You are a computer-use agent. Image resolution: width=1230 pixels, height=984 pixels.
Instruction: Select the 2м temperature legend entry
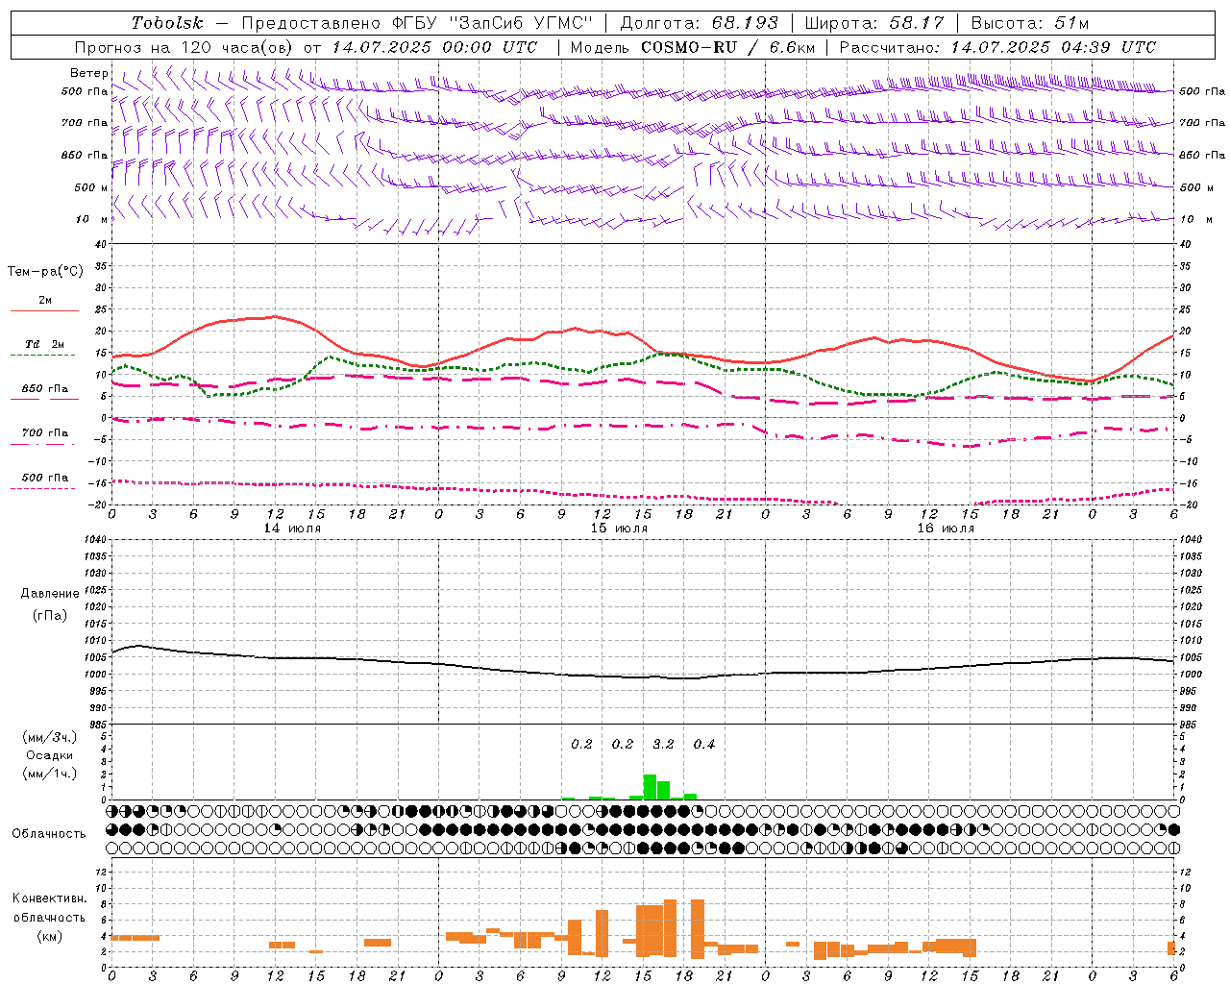[x=45, y=301]
